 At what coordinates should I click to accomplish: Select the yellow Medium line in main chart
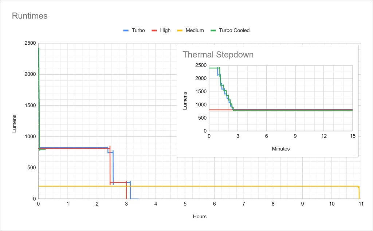point(219,186)
